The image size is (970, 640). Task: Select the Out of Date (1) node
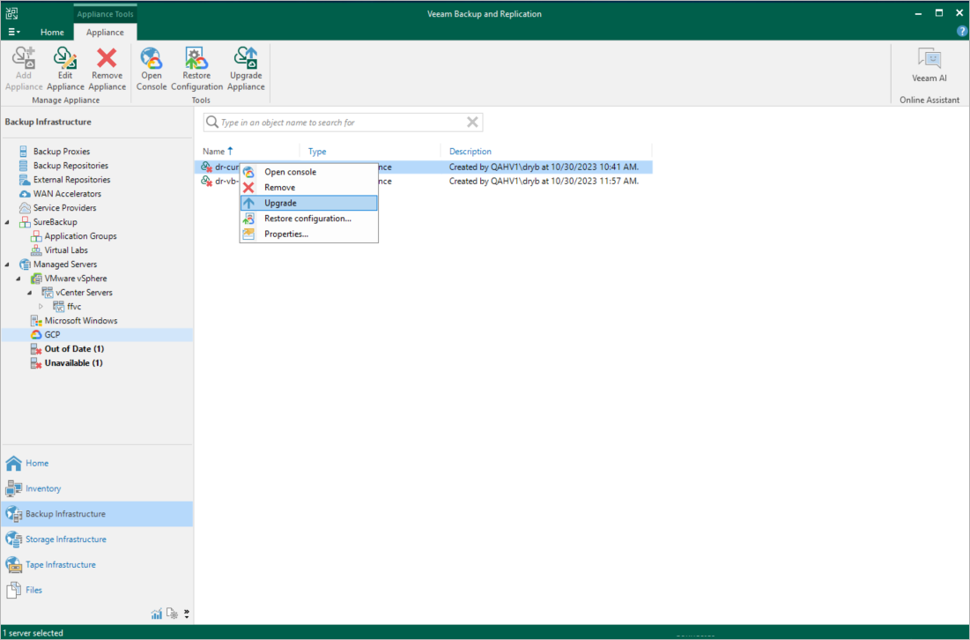(74, 349)
